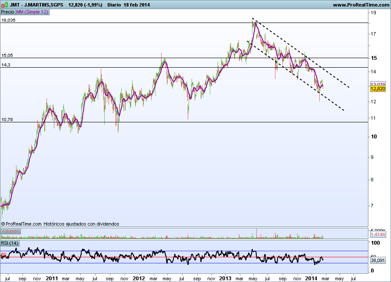The image size is (391, 282).
Task: Select the 14,3 horizontal line label
Action: [x=6, y=65]
